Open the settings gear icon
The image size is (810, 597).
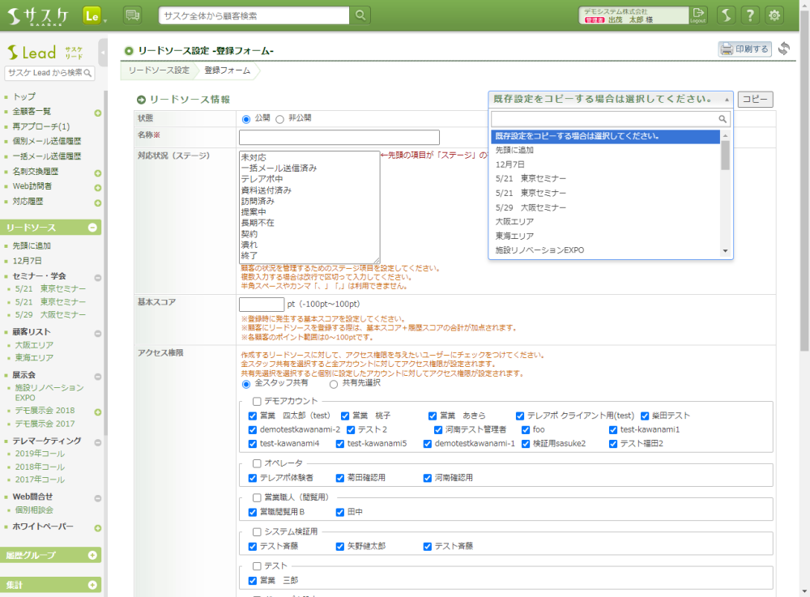tap(775, 15)
